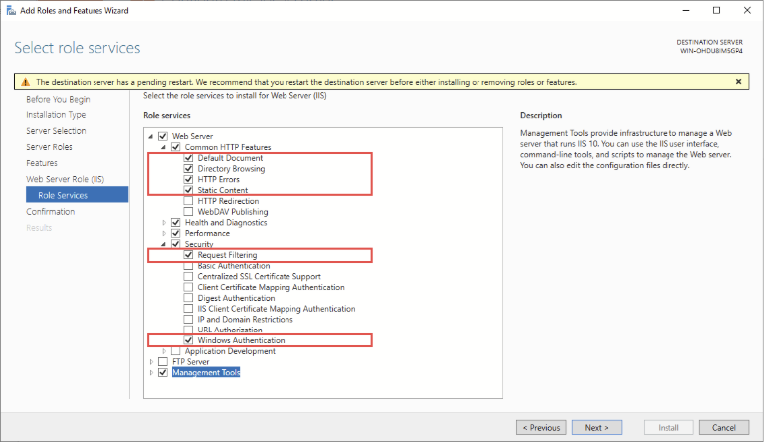Viewport: 764px width, 442px height.
Task: Collapse the Common HTTP Features node
Action: pyautogui.click(x=164, y=147)
